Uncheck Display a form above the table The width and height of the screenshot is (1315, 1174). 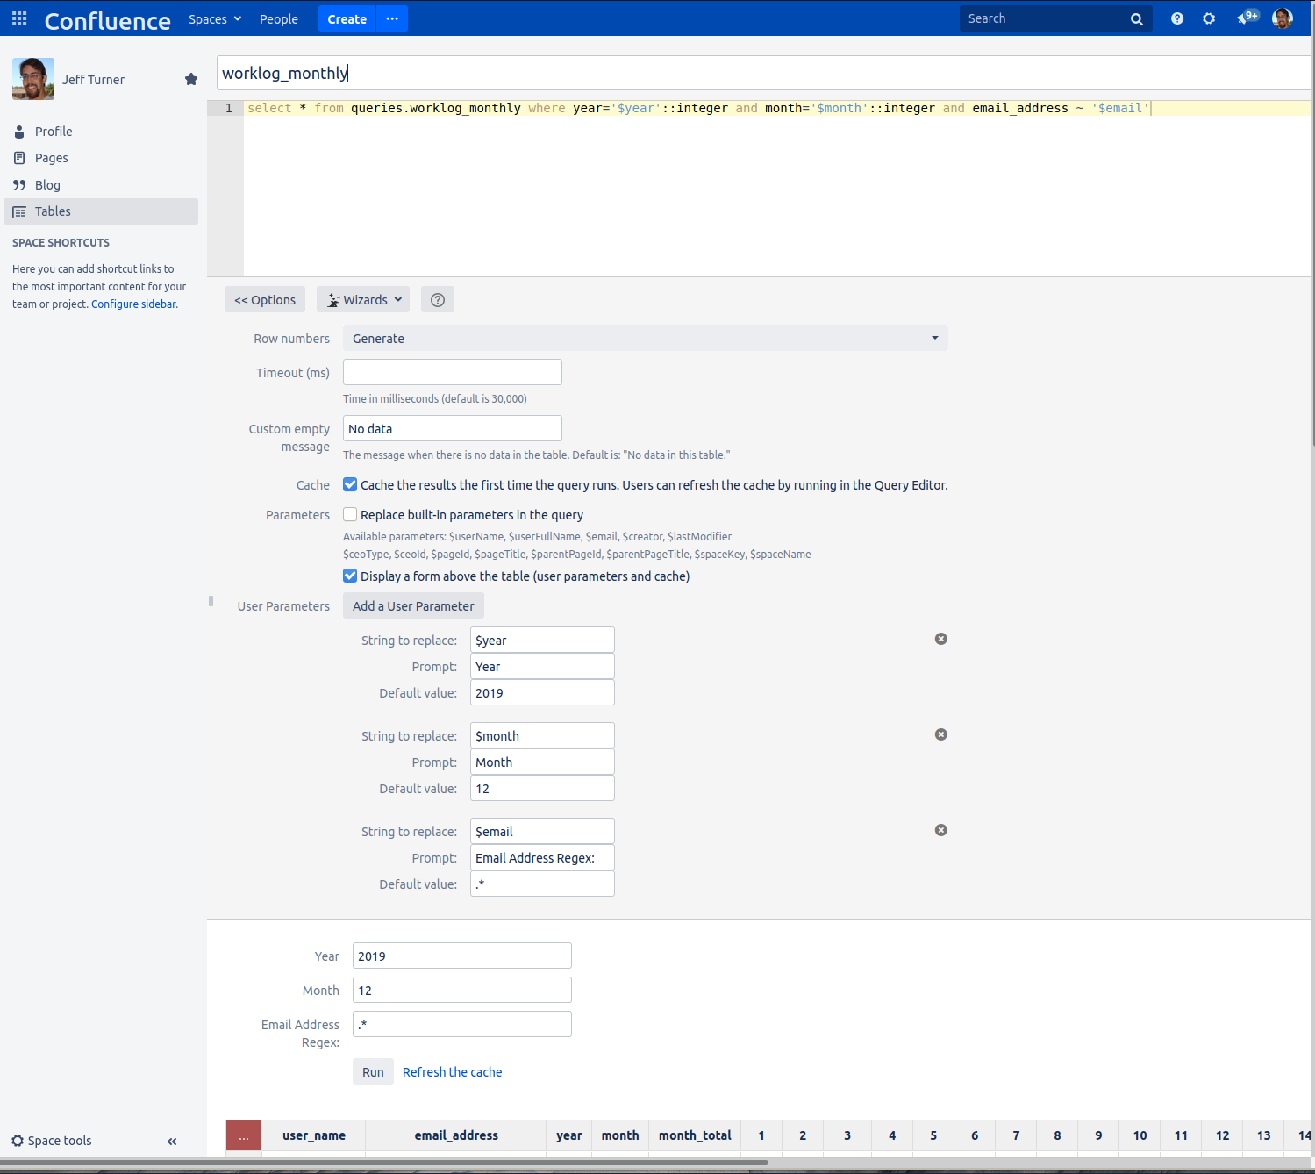pos(350,576)
